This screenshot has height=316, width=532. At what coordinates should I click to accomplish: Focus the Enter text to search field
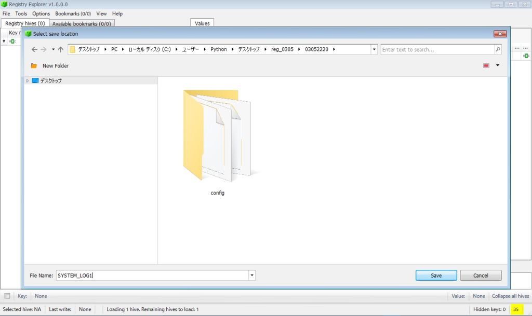coord(437,49)
